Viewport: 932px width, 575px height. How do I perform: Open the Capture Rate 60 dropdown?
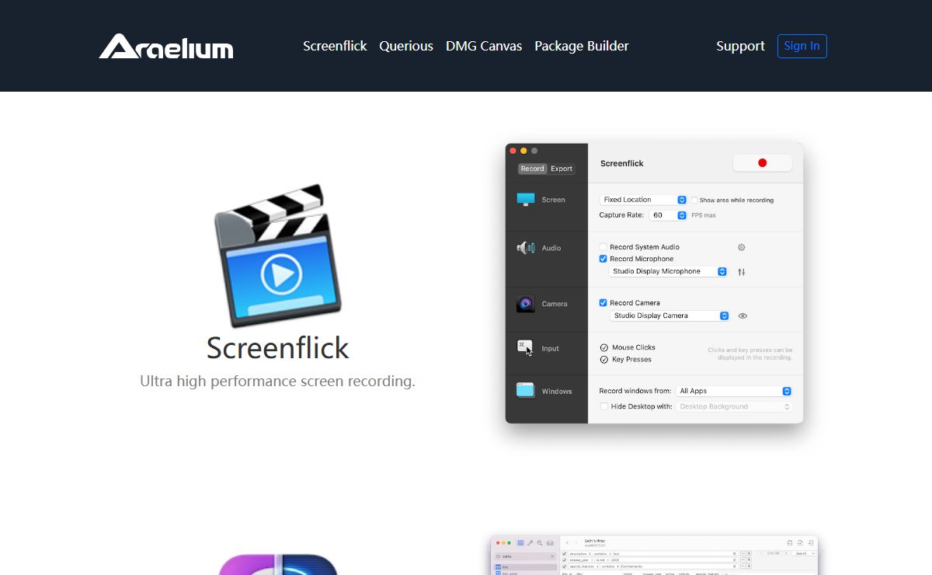click(668, 215)
